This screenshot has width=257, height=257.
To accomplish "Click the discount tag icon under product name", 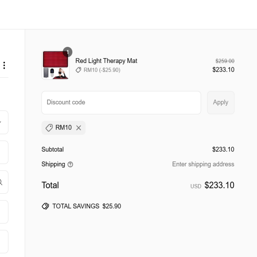I will click(x=78, y=70).
